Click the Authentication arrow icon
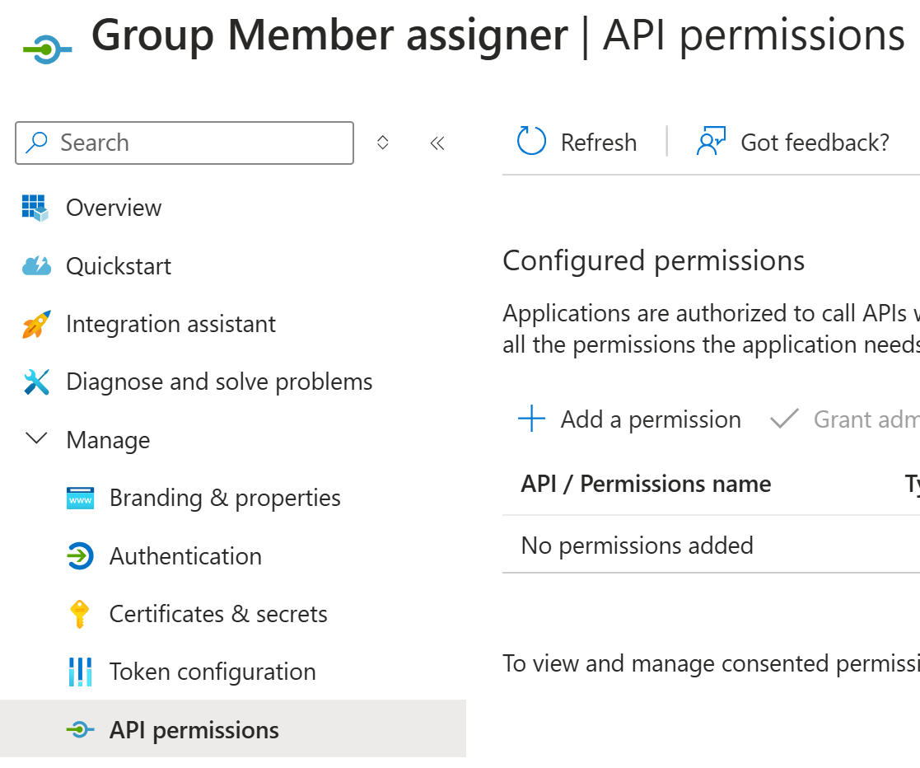The image size is (920, 768). [x=81, y=556]
